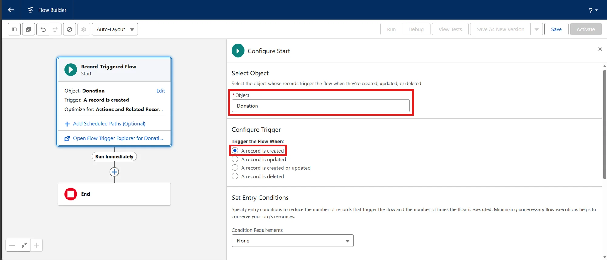Click the Object field containing Donation
The image size is (607, 260).
coord(320,106)
